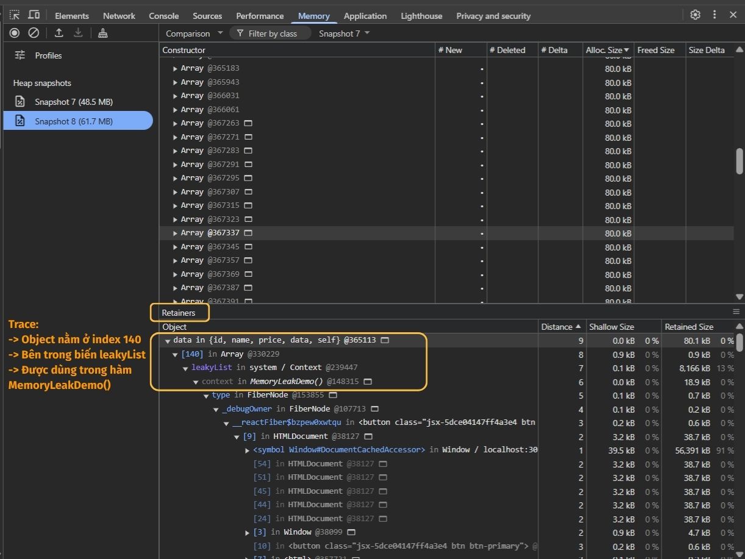Expand the Array @365183 row
Screen dimensions: 745x559
(176, 68)
